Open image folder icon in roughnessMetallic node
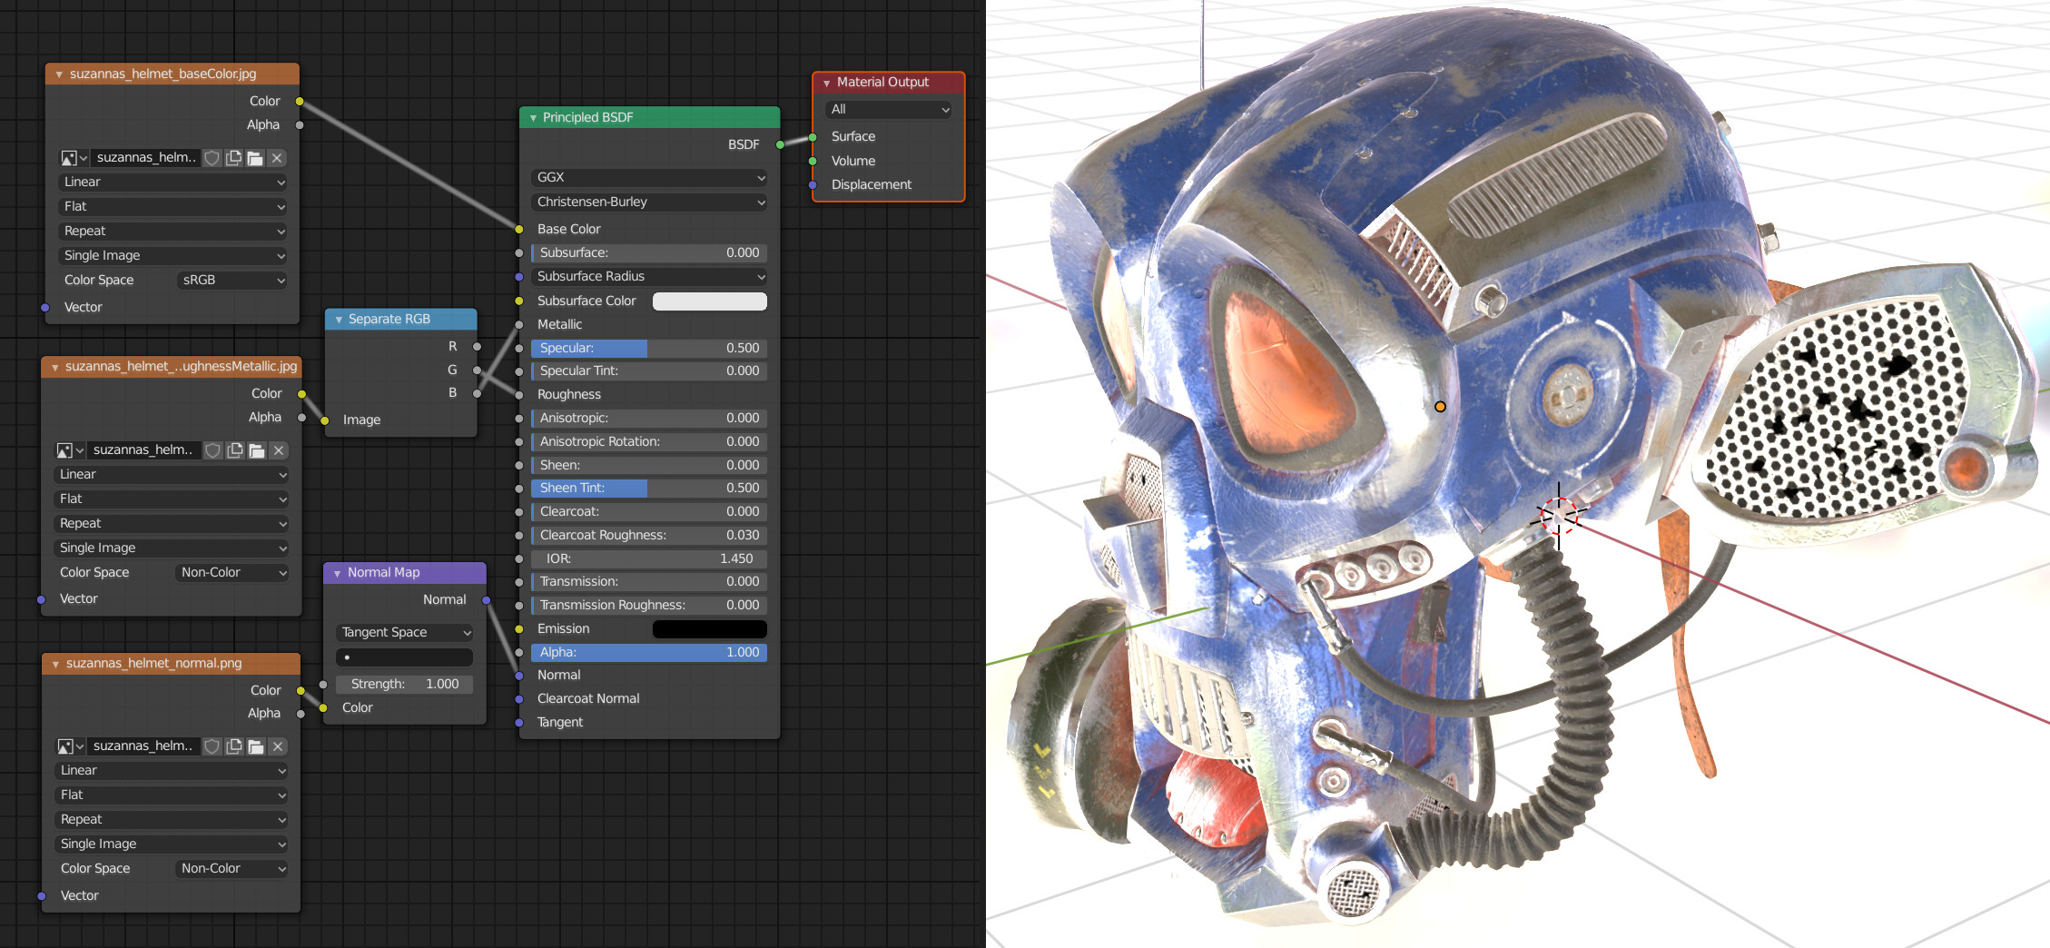Screen dimensions: 2050x948 (x=257, y=450)
